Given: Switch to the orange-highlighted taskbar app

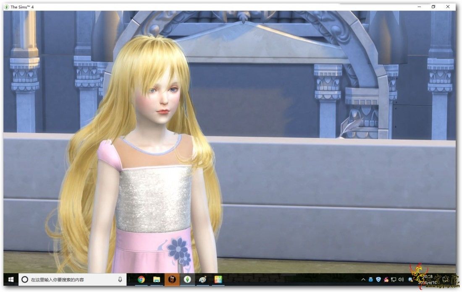Looking at the screenshot, I should coord(172,279).
